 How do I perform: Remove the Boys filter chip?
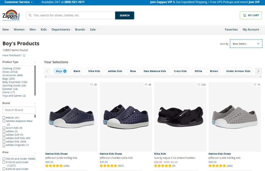tap(65, 71)
